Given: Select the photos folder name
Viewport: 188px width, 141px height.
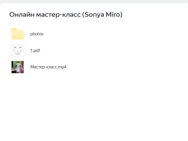Looking at the screenshot, I should (x=37, y=34).
